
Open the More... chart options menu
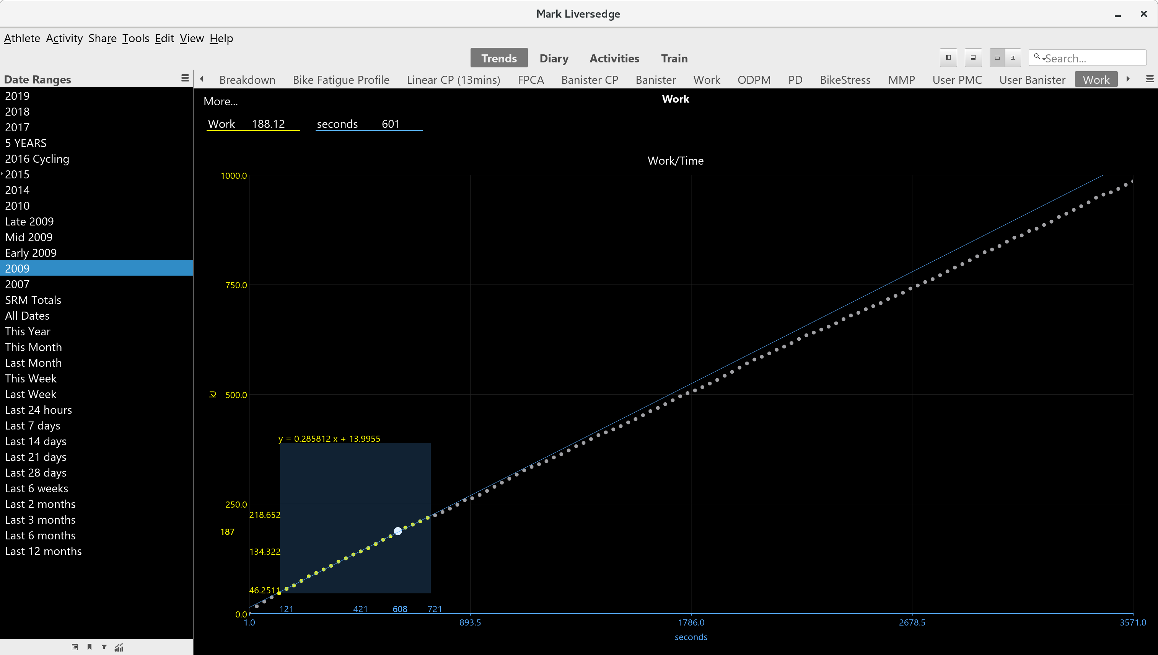coord(220,102)
